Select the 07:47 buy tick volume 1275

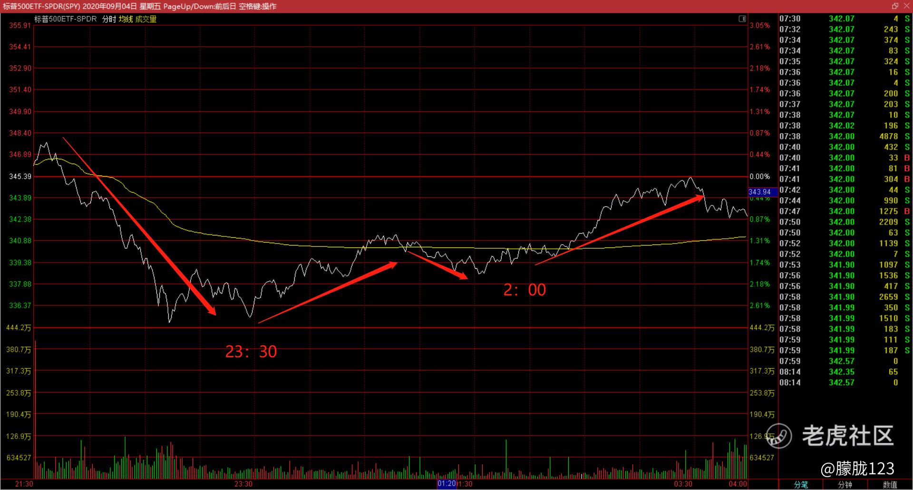click(x=845, y=211)
